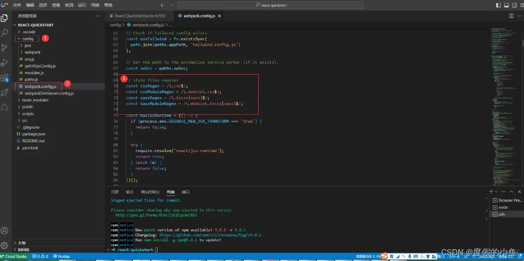Toggle English/Chinese mode in IME toolbar

pyautogui.click(x=391, y=256)
